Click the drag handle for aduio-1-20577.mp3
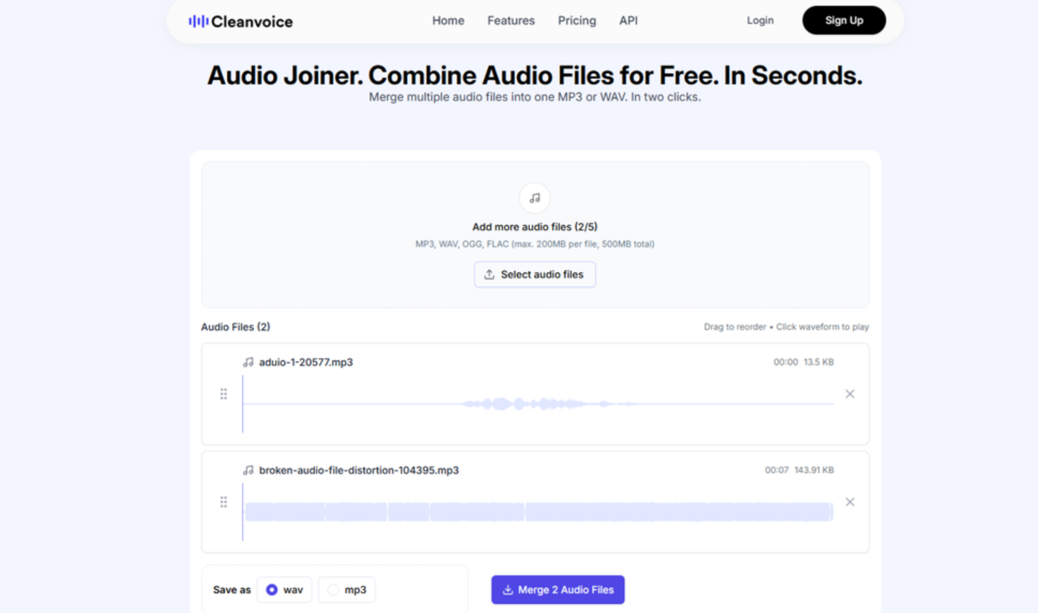The image size is (1038, 613). (225, 394)
